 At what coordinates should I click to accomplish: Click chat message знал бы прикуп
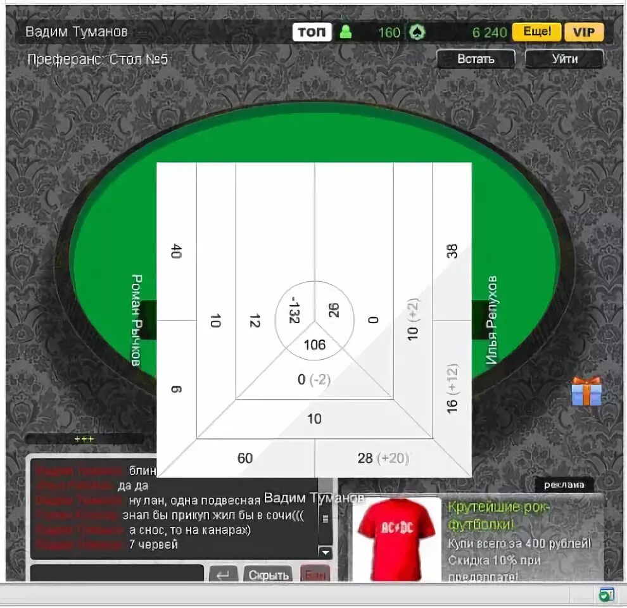(x=213, y=515)
